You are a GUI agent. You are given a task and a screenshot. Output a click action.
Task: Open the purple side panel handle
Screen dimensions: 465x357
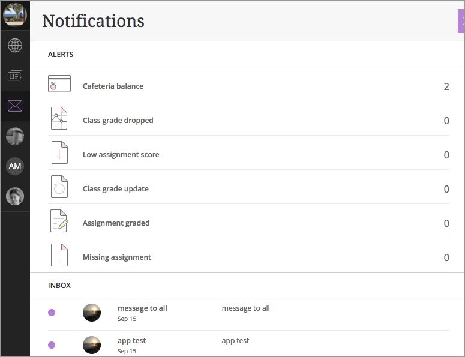461,21
